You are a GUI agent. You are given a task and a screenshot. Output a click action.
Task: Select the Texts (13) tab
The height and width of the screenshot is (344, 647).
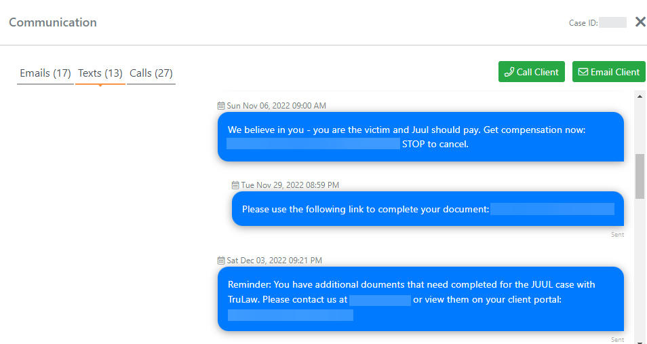[100, 73]
